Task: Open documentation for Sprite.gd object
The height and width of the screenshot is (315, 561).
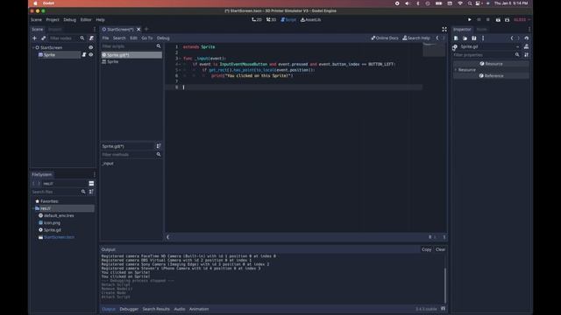Action: 526,46
